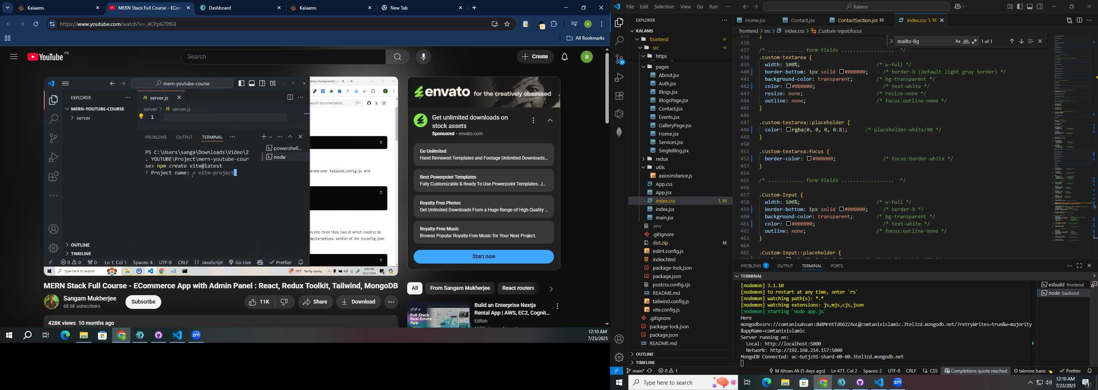
Task: Go to next match in find widget
Action: (x=1021, y=41)
